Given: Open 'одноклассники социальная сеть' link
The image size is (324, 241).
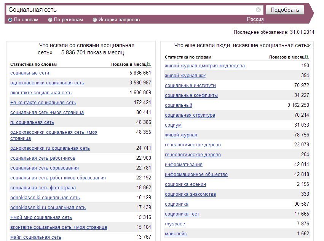Looking at the screenshot, I should pos(47,83).
